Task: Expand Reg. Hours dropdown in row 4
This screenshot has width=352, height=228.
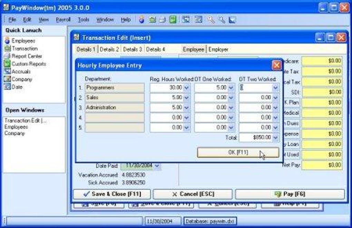Action: (x=187, y=117)
